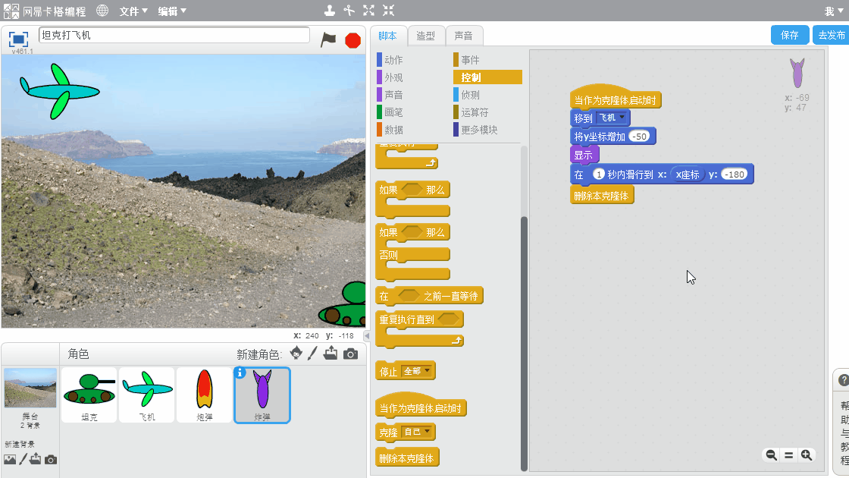Open the 文件 menu
The image size is (849, 478).
pos(133,11)
